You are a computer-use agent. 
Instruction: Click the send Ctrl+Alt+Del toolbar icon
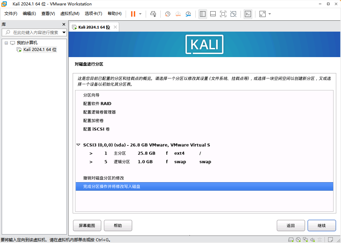[153, 14]
